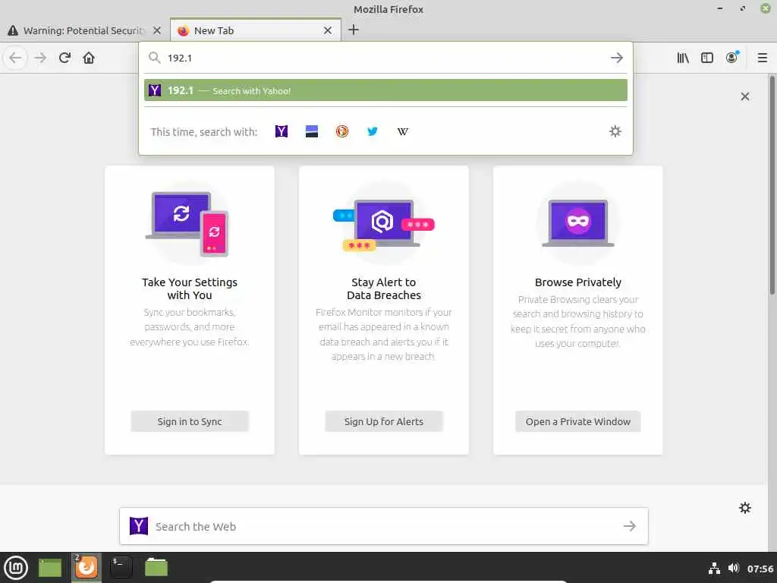Image resolution: width=777 pixels, height=583 pixels.
Task: Click Sign Up for Alerts button
Action: 383,421
